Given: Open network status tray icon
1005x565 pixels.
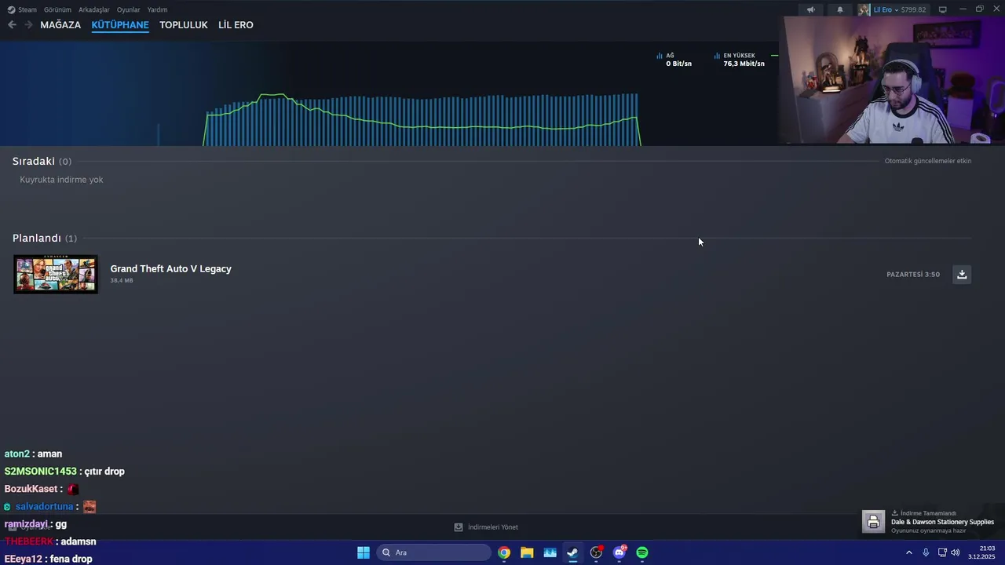Looking at the screenshot, I should 942,552.
